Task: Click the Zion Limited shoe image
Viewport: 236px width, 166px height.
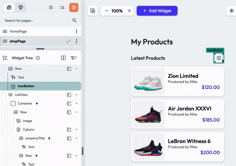Action: [148, 81]
